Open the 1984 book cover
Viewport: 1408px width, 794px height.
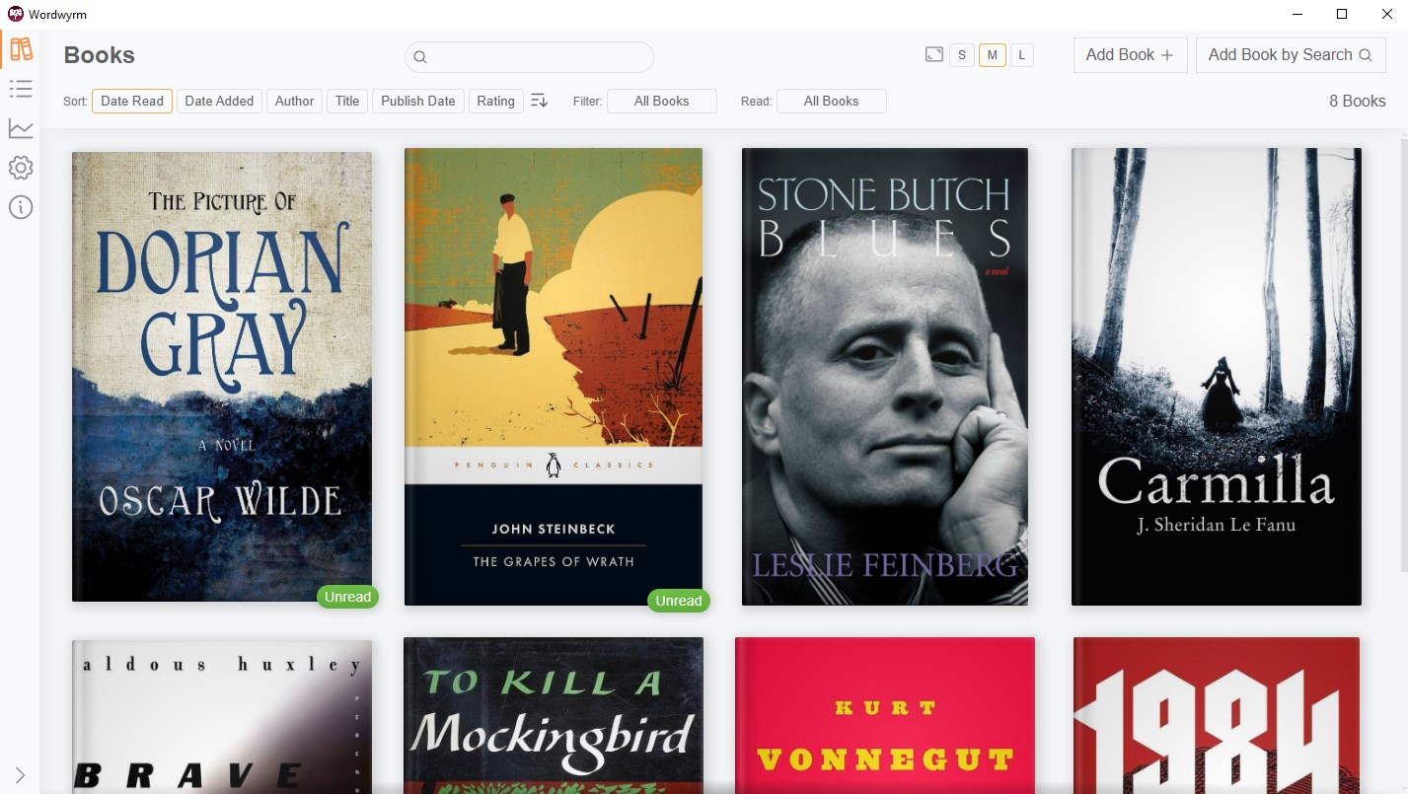pyautogui.click(x=1217, y=716)
